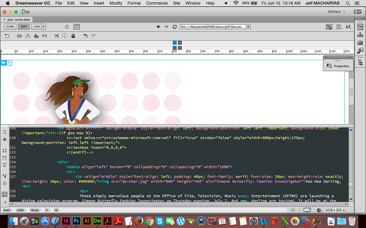Image resolution: width=366 pixels, height=228 pixels.
Task: Click the Select Parent Tag icon
Action: (5, 176)
